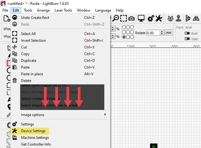Screen dimensions: 201x148
Task: Choose Paste in place
Action: (x=60, y=74)
